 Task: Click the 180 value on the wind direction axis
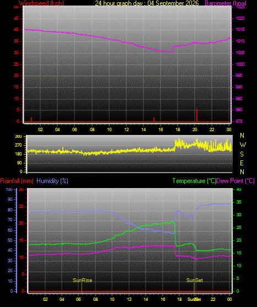(x=18, y=154)
